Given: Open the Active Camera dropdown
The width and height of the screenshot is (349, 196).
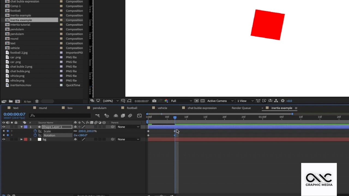Looking at the screenshot, I should (x=220, y=101).
